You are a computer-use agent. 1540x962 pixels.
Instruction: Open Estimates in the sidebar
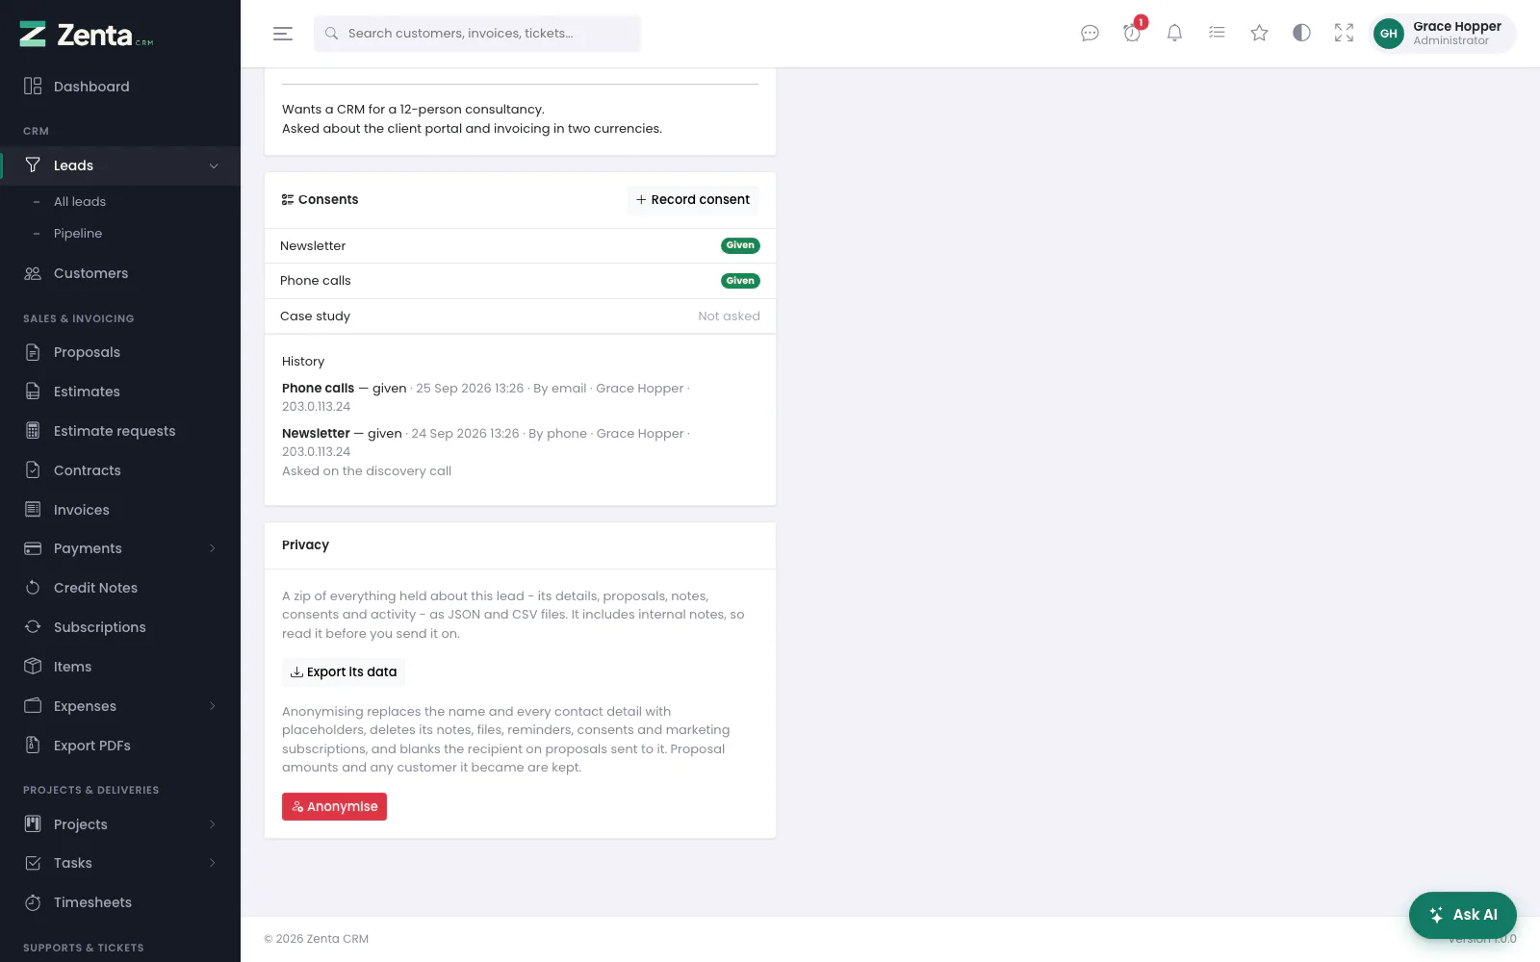(x=120, y=392)
